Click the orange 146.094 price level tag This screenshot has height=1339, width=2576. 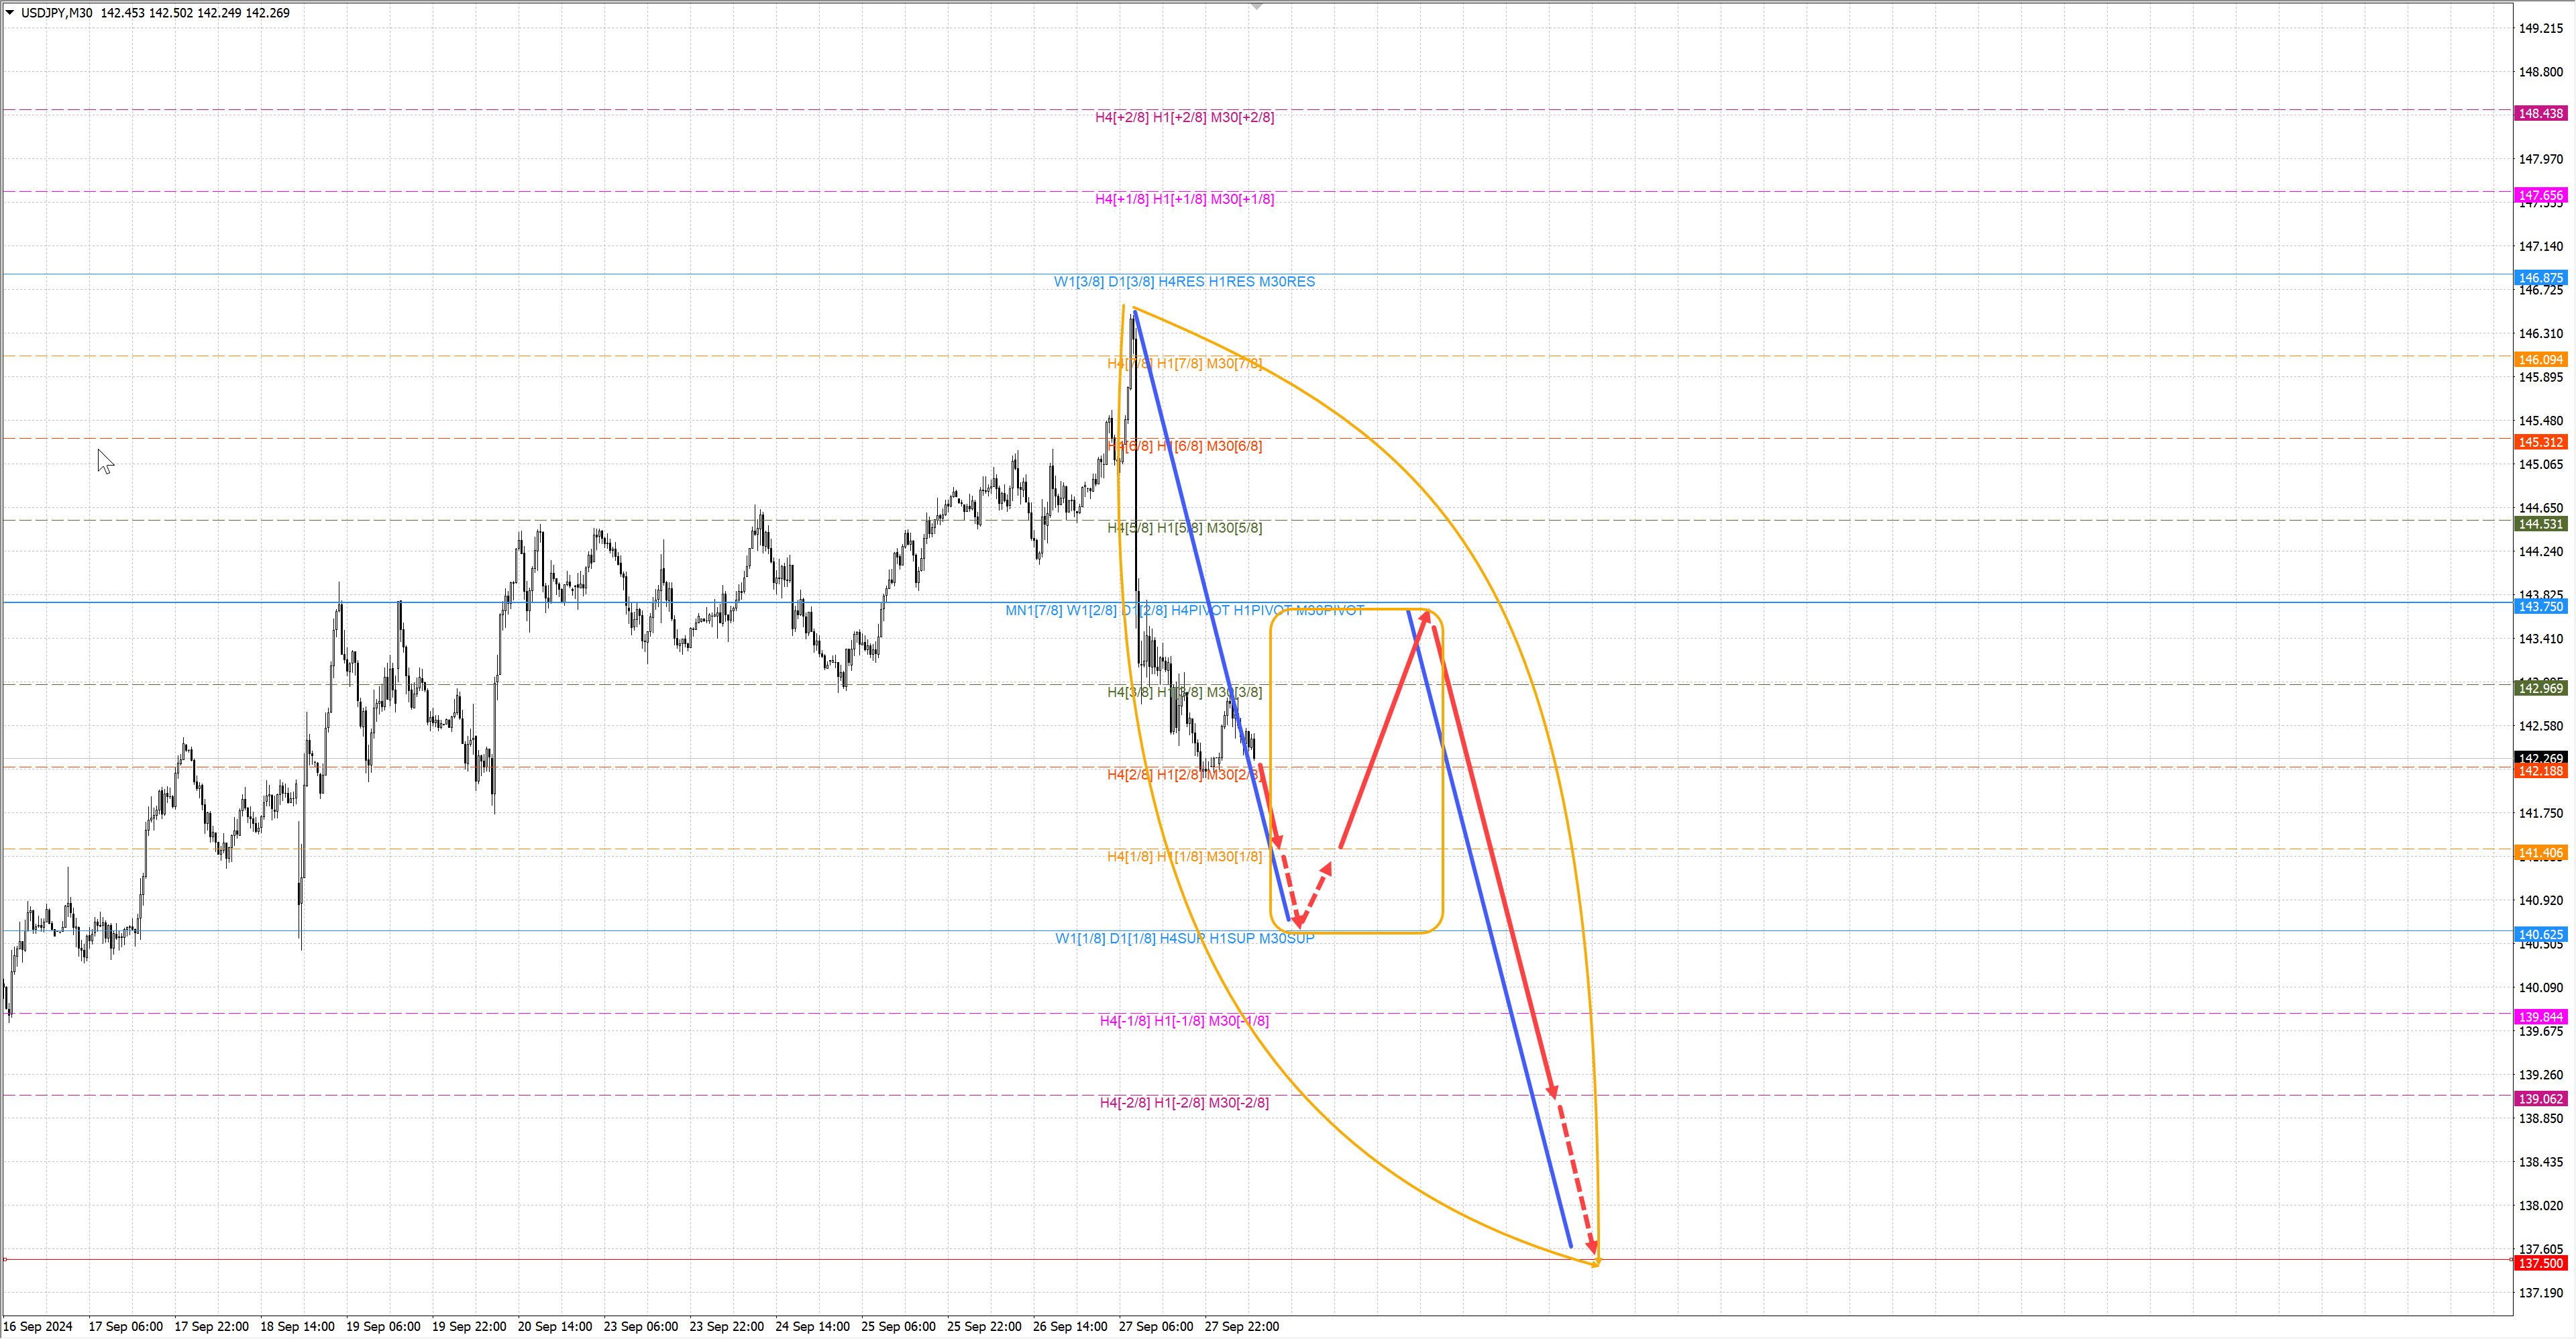tap(2540, 359)
